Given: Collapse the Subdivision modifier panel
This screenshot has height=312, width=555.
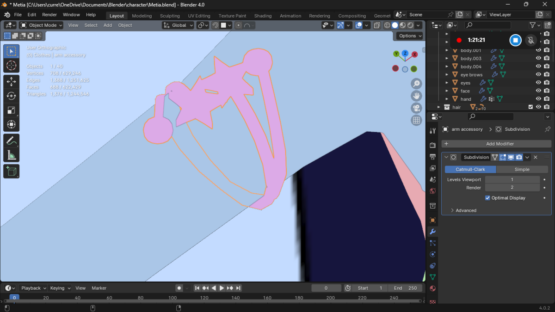Looking at the screenshot, I should click(x=446, y=157).
